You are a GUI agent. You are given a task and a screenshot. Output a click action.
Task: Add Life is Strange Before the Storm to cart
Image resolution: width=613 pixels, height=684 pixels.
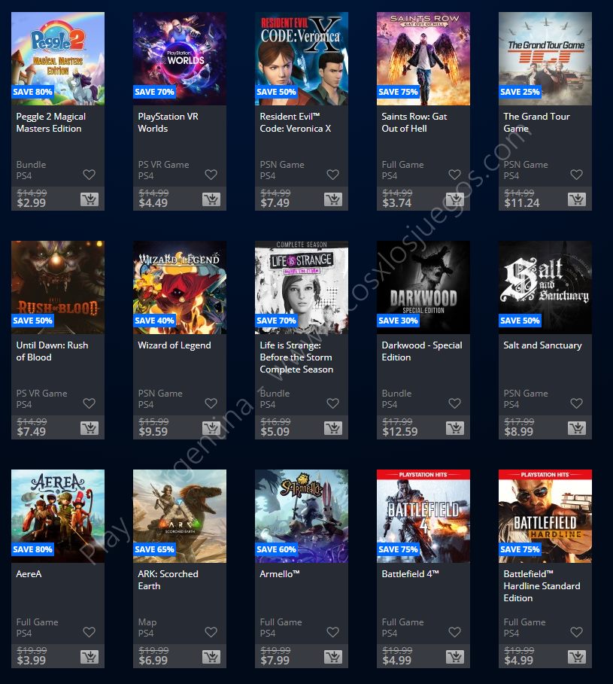tap(333, 428)
